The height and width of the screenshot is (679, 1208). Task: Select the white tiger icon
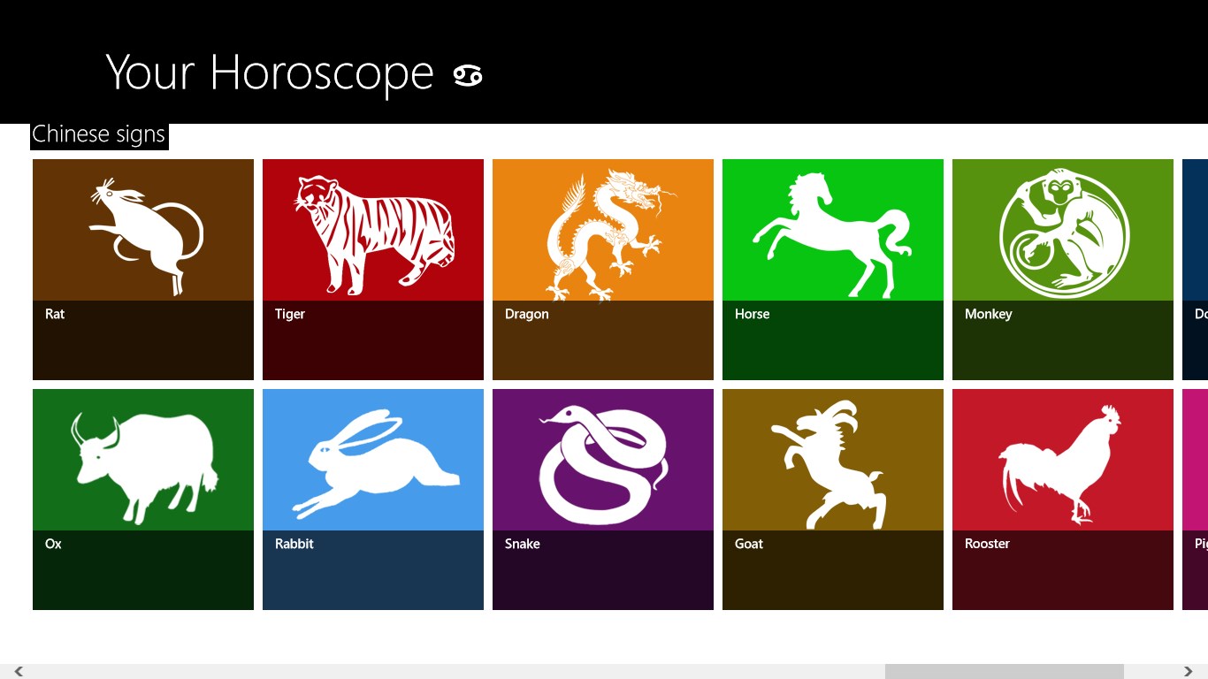click(x=373, y=234)
